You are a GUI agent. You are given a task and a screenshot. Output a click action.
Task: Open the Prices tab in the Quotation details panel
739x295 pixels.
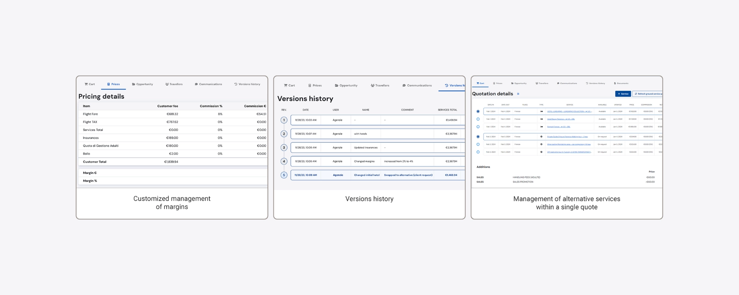(x=498, y=83)
